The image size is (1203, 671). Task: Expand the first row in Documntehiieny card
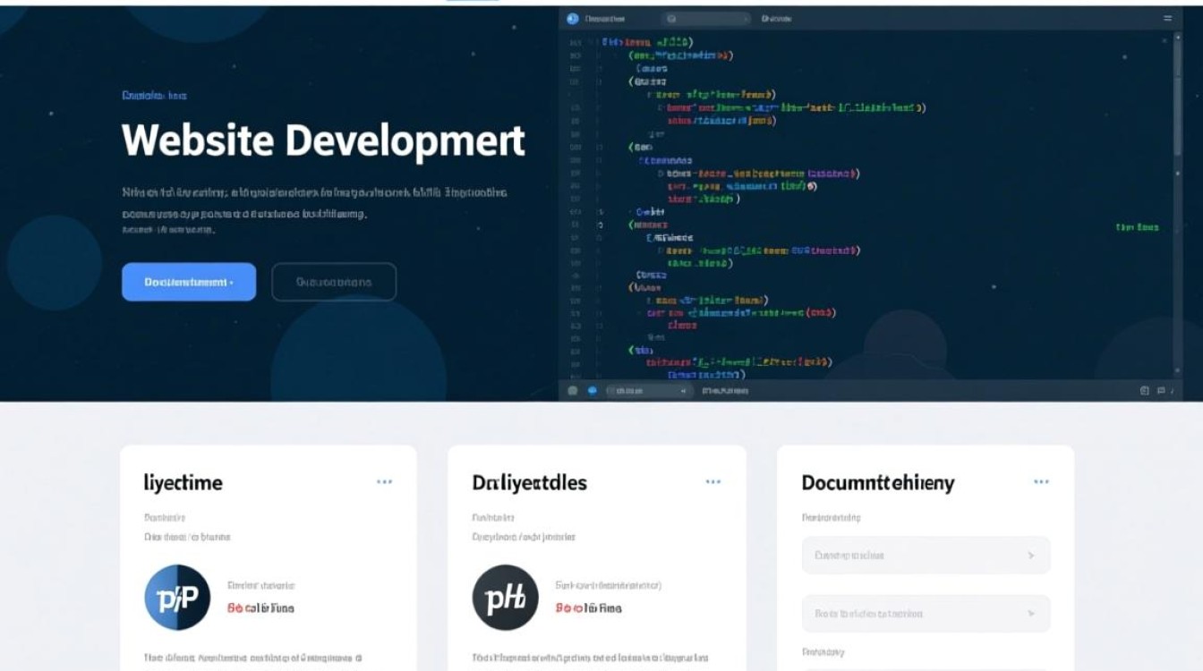coord(926,556)
